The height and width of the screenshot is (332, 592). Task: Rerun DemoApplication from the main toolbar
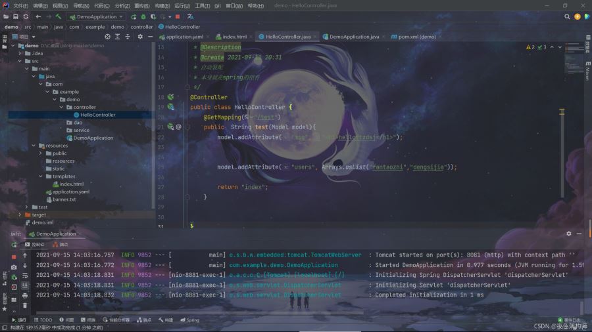[134, 16]
